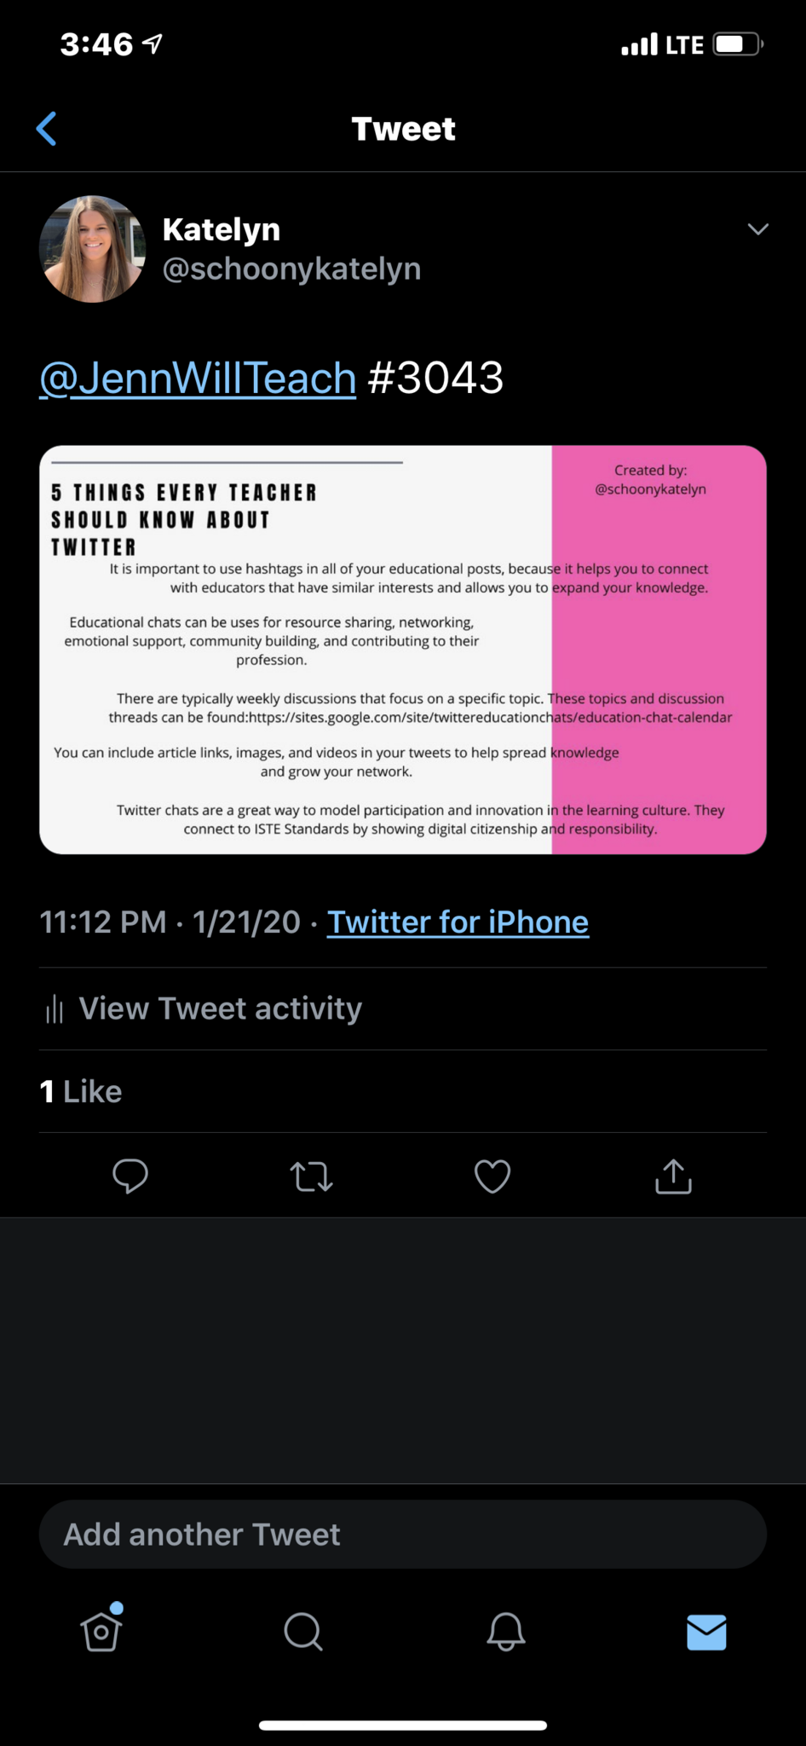806x1746 pixels.
Task: Tap the reply speech bubble icon
Action: click(x=130, y=1176)
